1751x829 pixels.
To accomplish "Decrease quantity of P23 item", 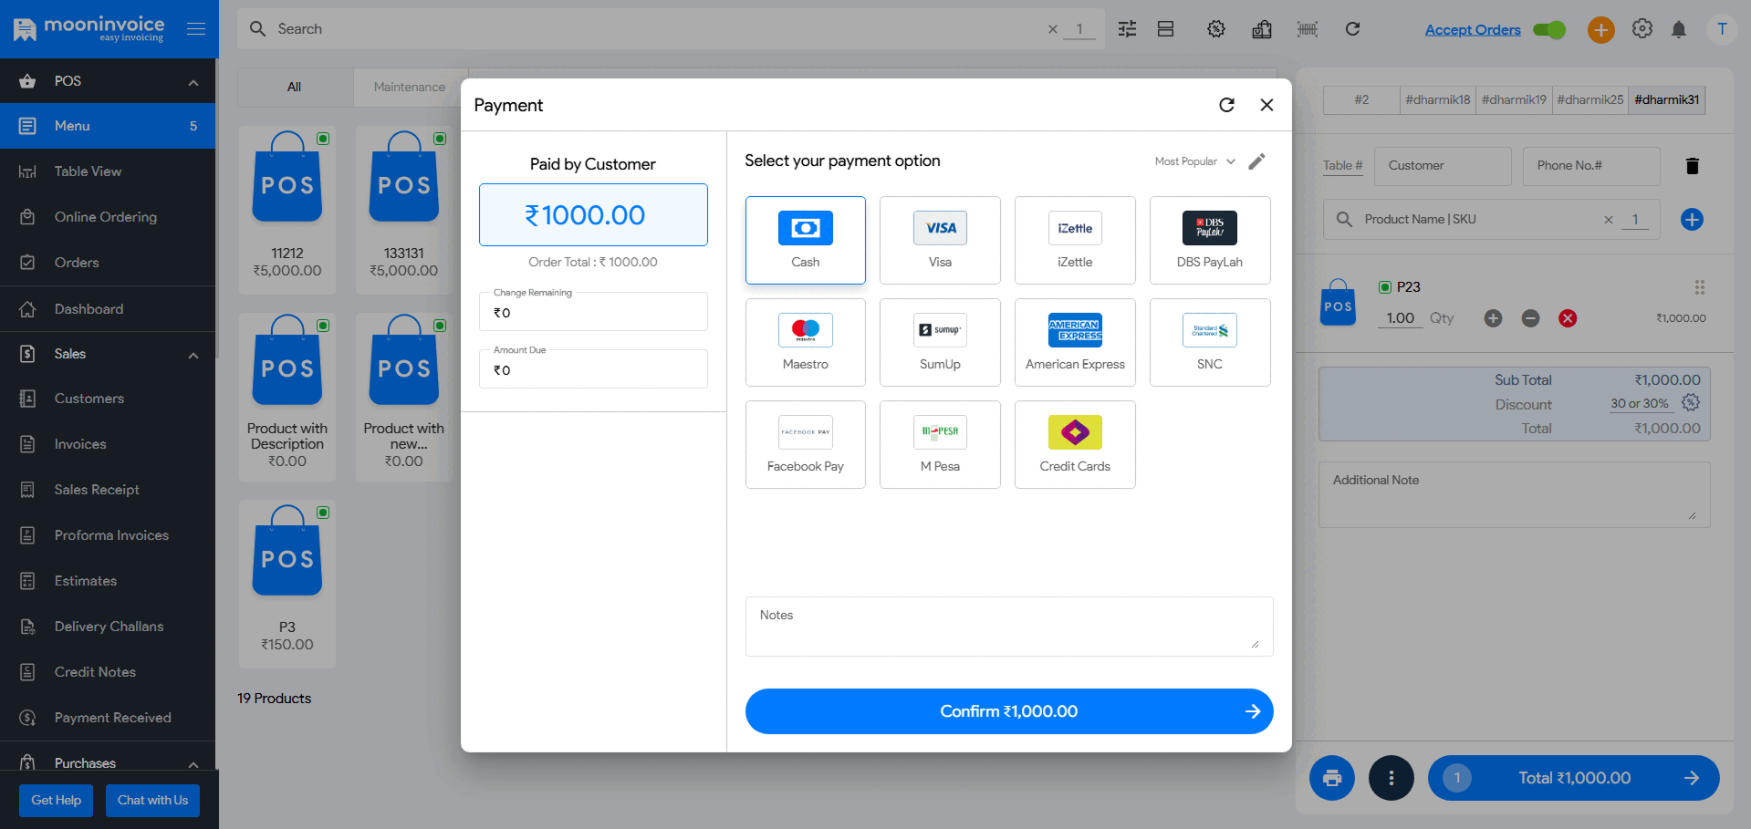I will (x=1530, y=318).
